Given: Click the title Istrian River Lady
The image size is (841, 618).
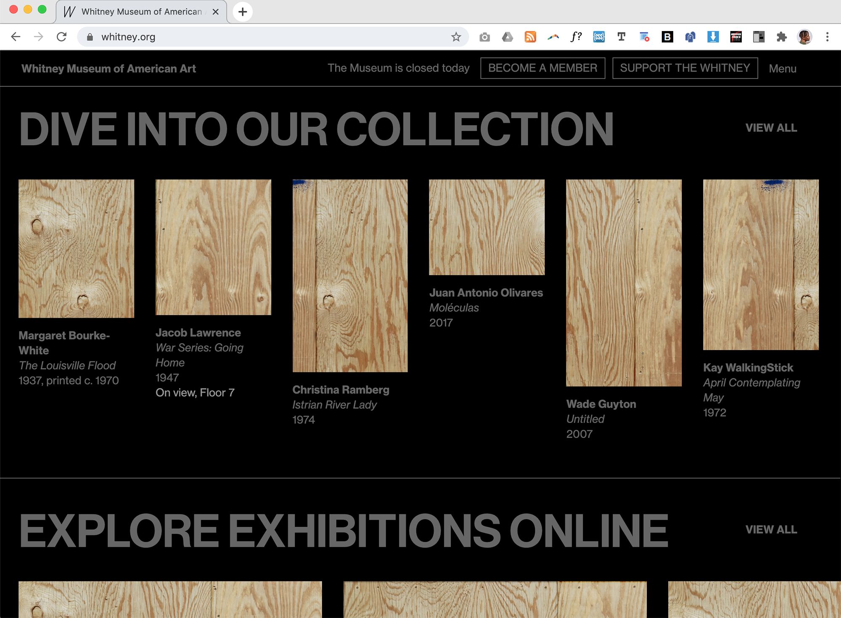Looking at the screenshot, I should 335,405.
